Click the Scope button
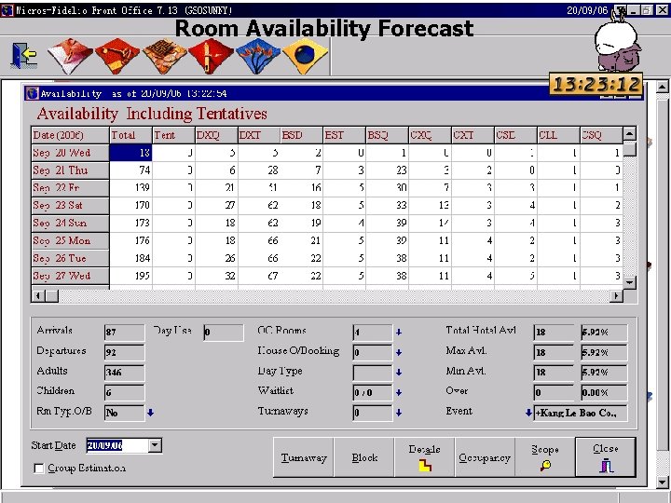The image size is (671, 503). 545,457
